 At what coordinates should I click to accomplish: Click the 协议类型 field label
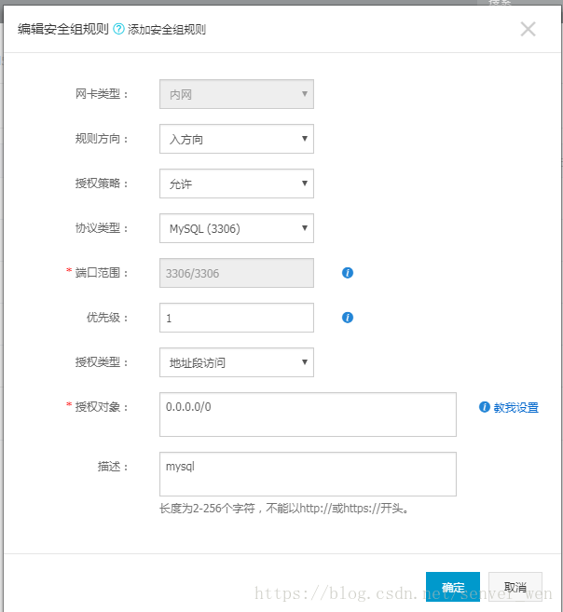coord(102,228)
